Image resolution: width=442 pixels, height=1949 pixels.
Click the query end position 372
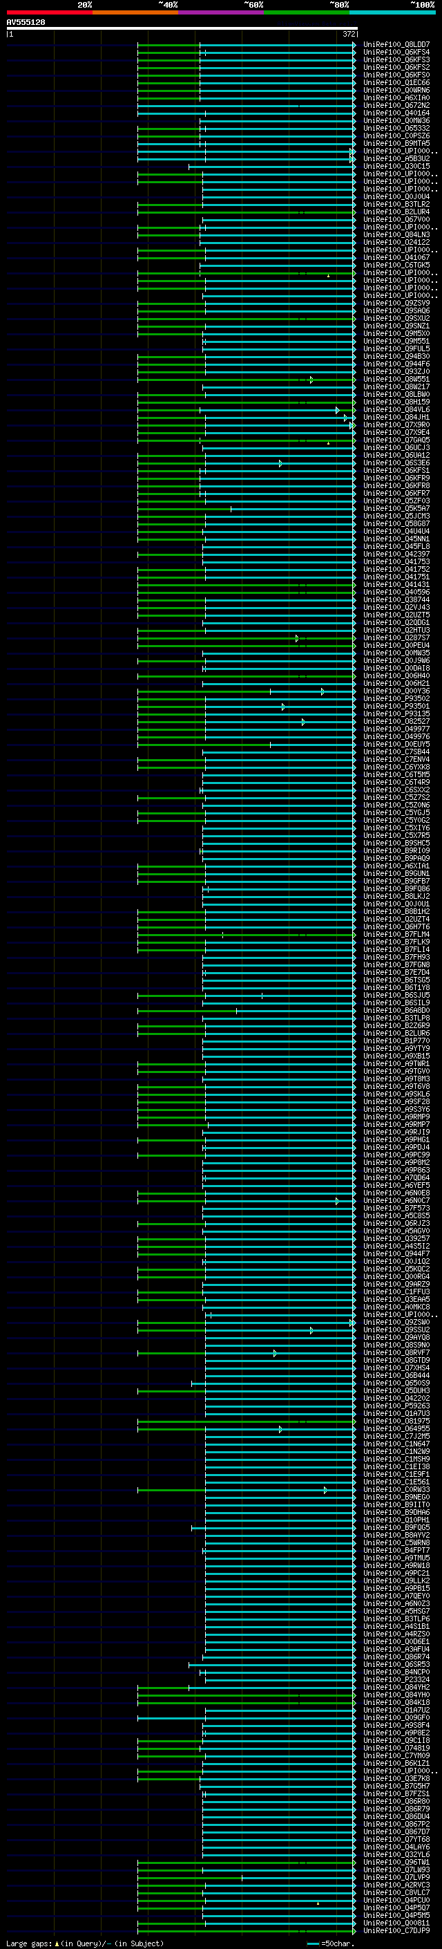(349, 34)
